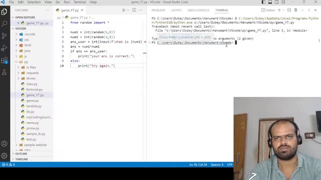This screenshot has height=180, width=321.
Task: Open factorial.py from the file tree
Action: coord(34,89)
